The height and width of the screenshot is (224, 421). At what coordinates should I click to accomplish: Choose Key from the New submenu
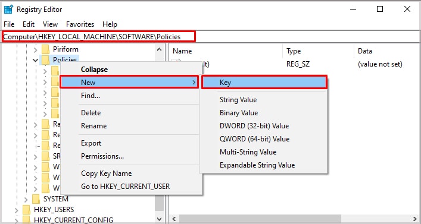tap(264, 82)
